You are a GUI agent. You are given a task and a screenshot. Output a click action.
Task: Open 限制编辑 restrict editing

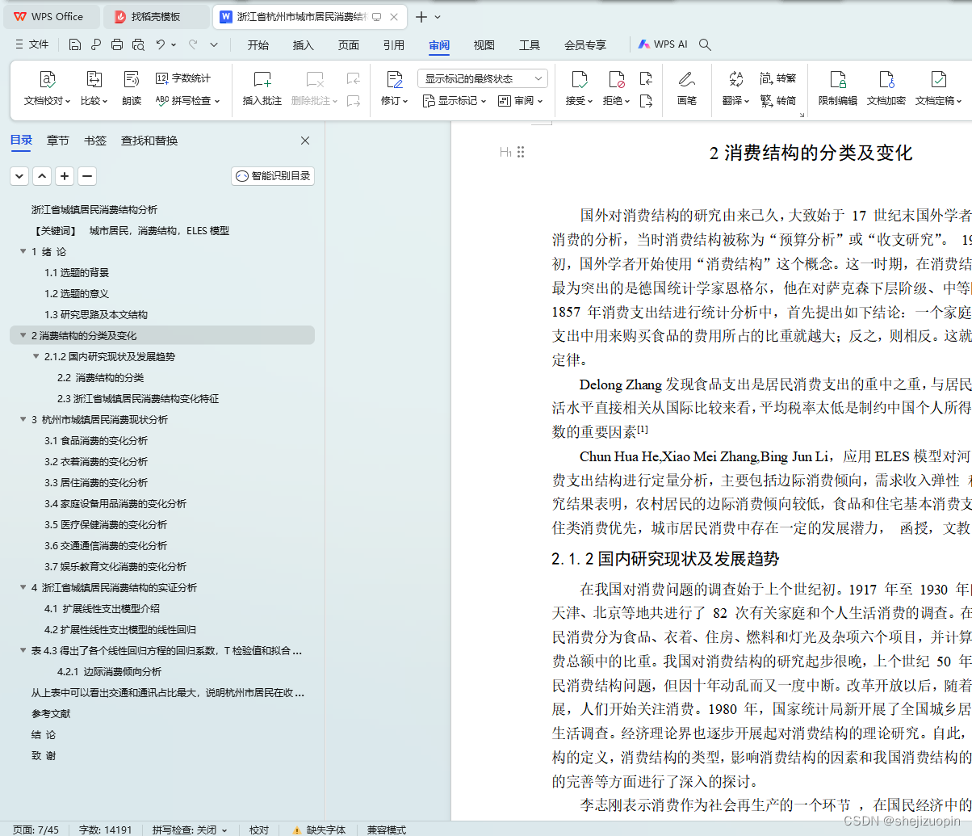[x=838, y=89]
